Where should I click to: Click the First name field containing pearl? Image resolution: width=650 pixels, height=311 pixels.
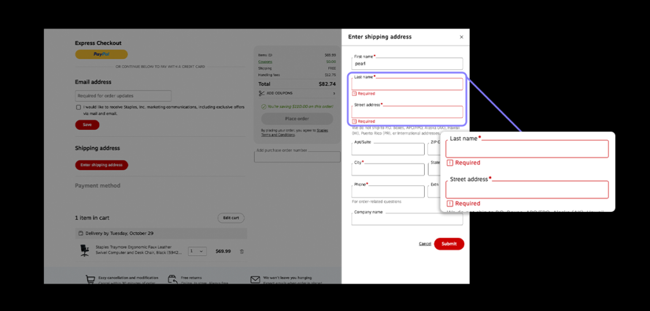407,64
